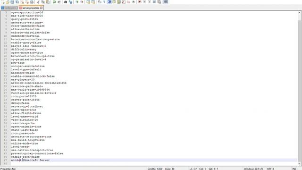This screenshot has width=302, height=170.
Task: Click the line "level-name=world"
Action: (x=25, y=117)
